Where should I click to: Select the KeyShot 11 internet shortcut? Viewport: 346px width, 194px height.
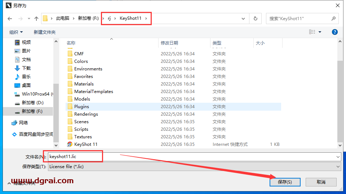pos(85,144)
